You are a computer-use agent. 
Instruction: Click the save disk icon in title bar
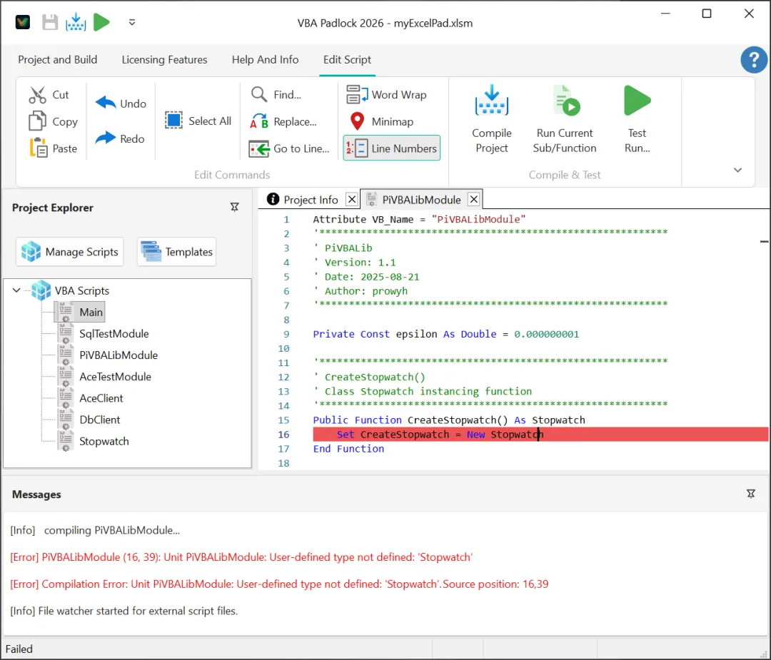[x=50, y=23]
